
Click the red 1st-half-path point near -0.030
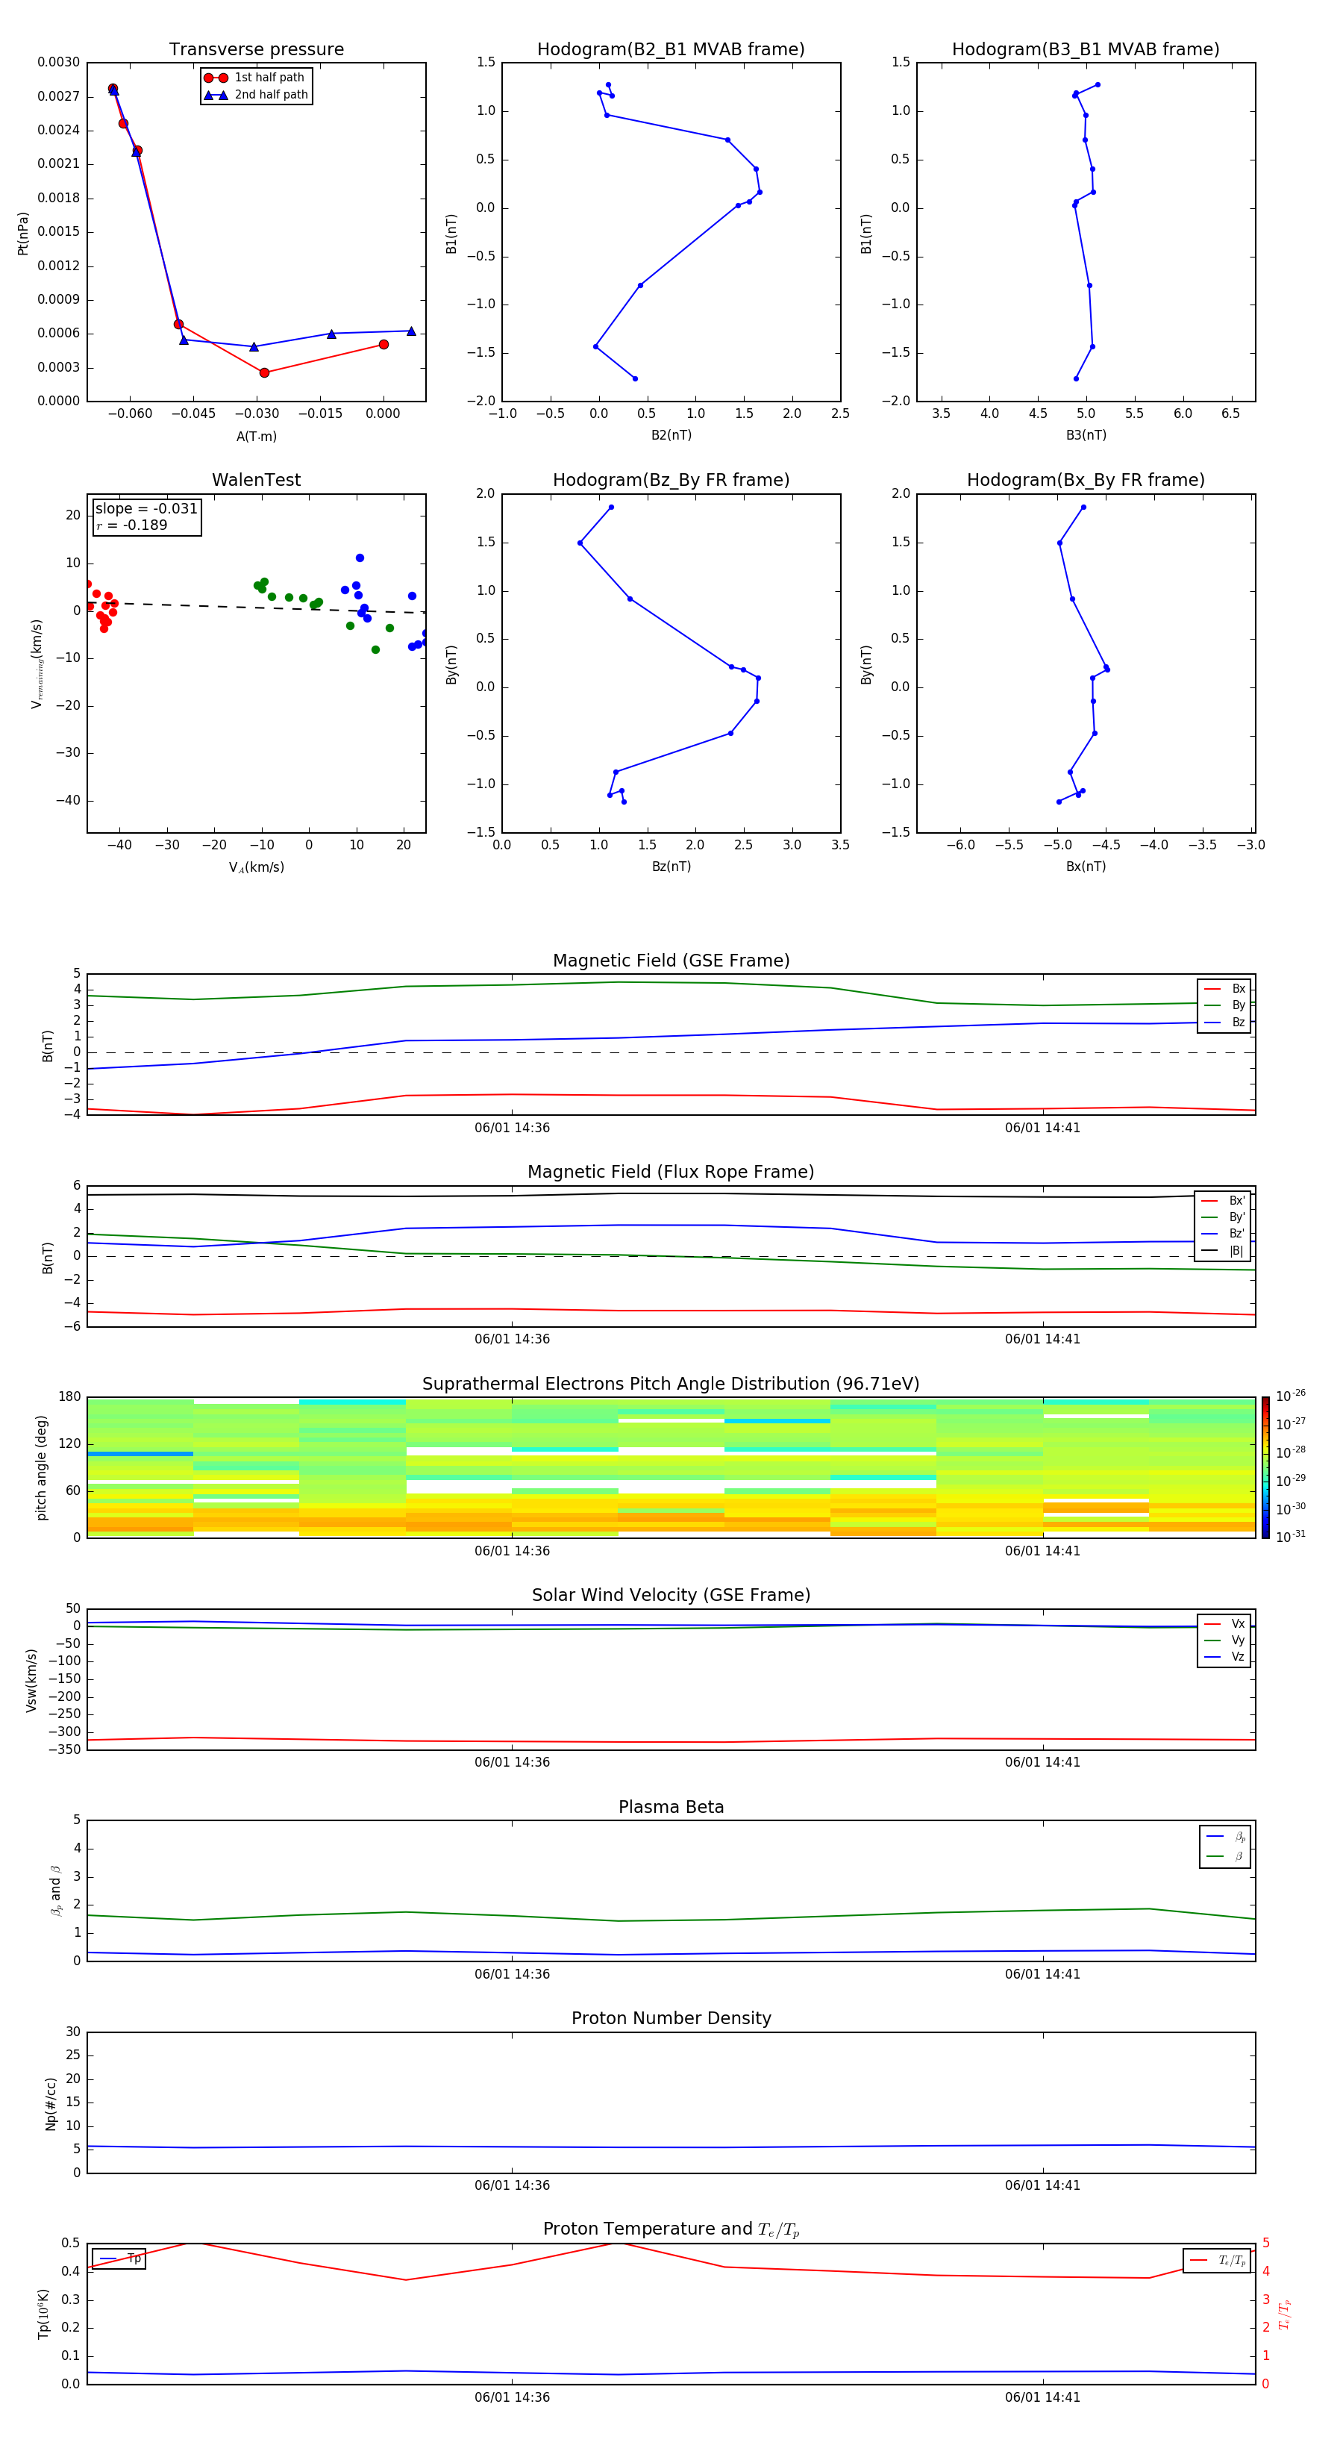coord(265,373)
